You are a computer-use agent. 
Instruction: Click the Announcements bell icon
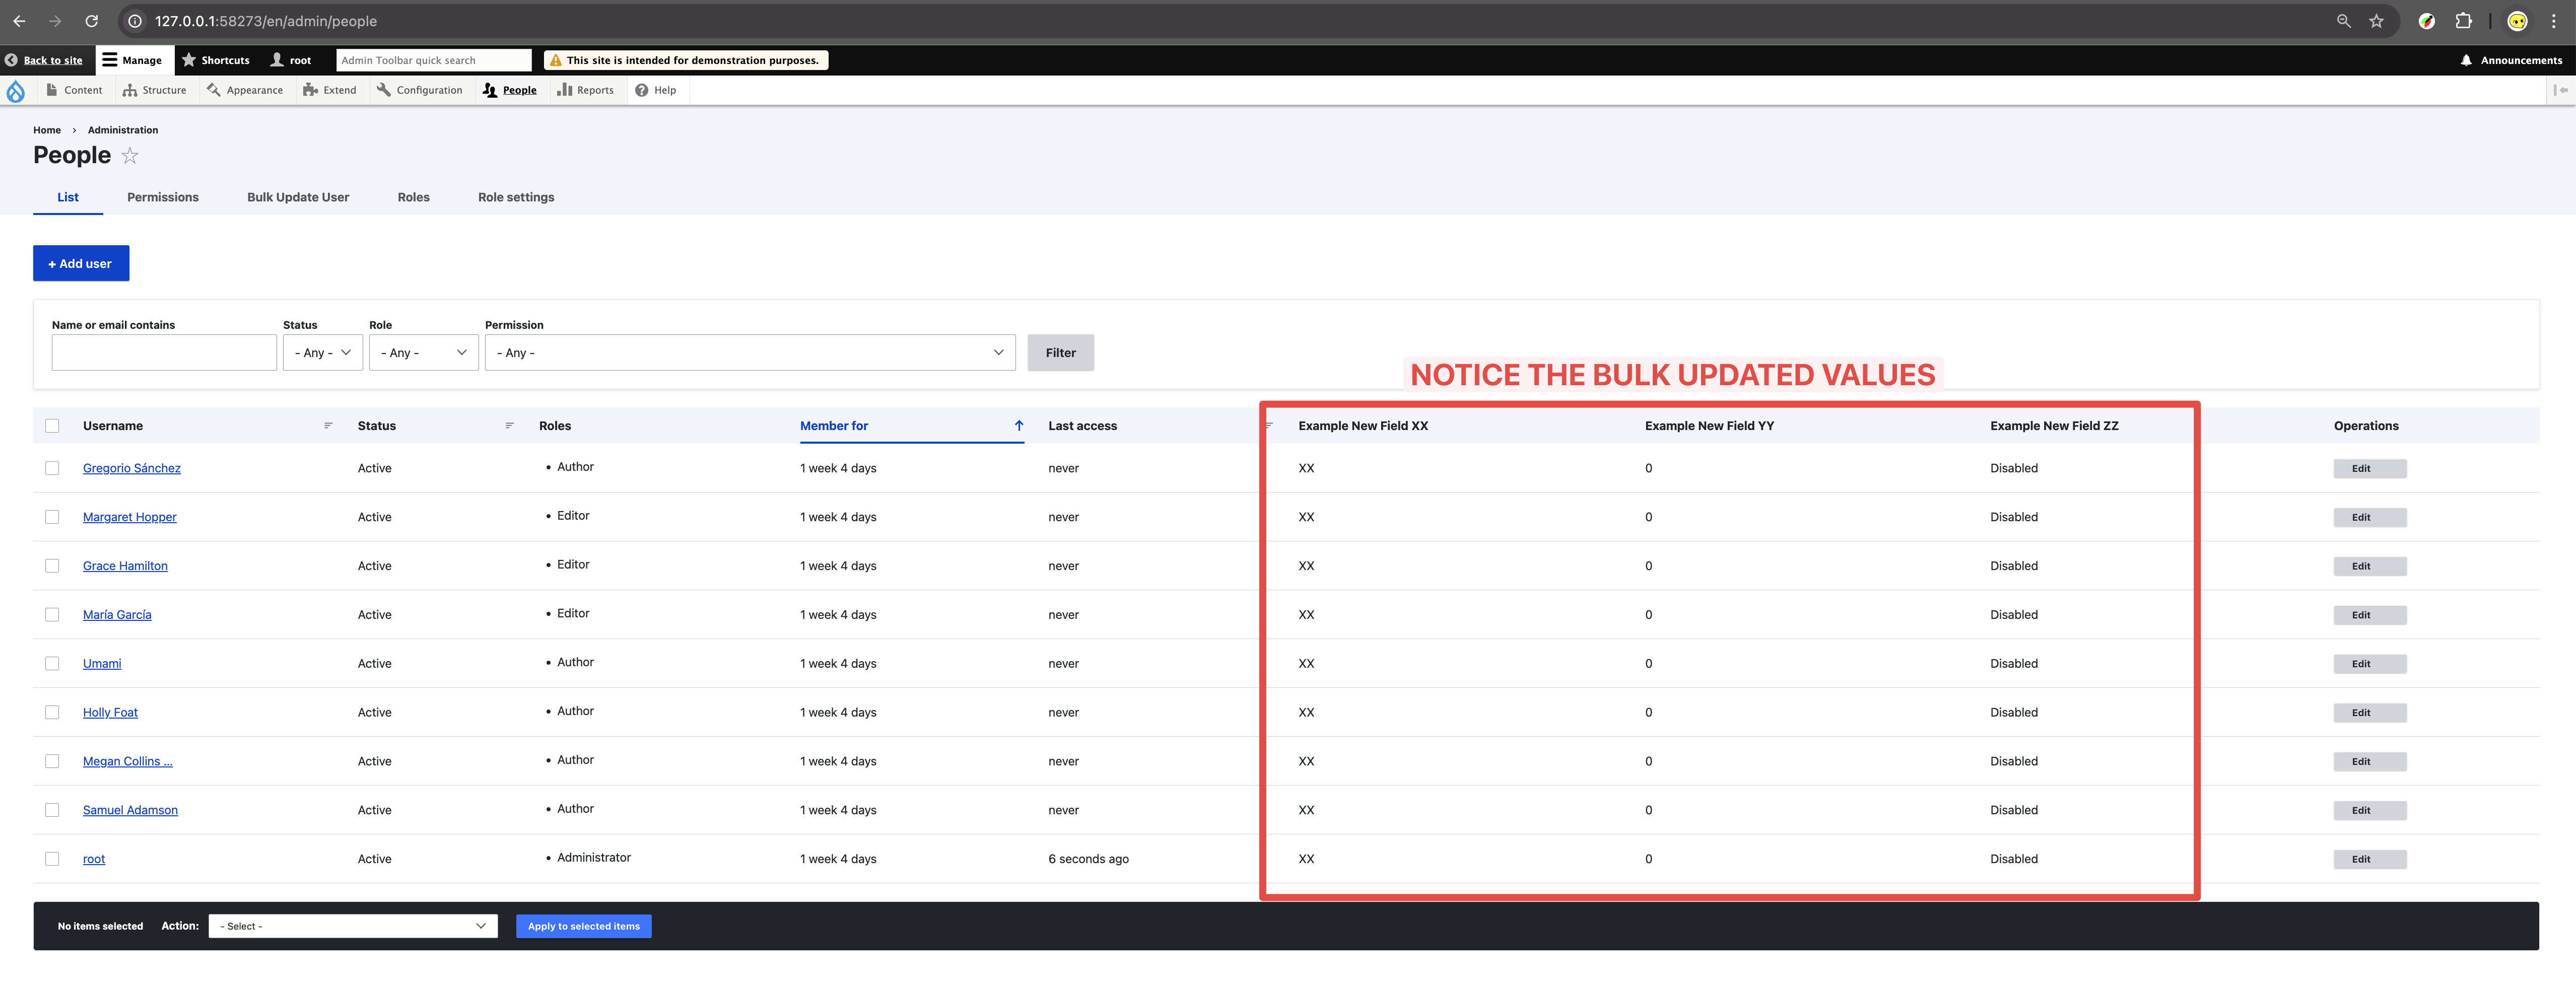[2466, 60]
